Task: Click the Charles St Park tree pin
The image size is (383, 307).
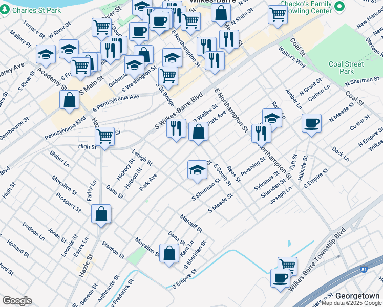Action: coord(4,10)
